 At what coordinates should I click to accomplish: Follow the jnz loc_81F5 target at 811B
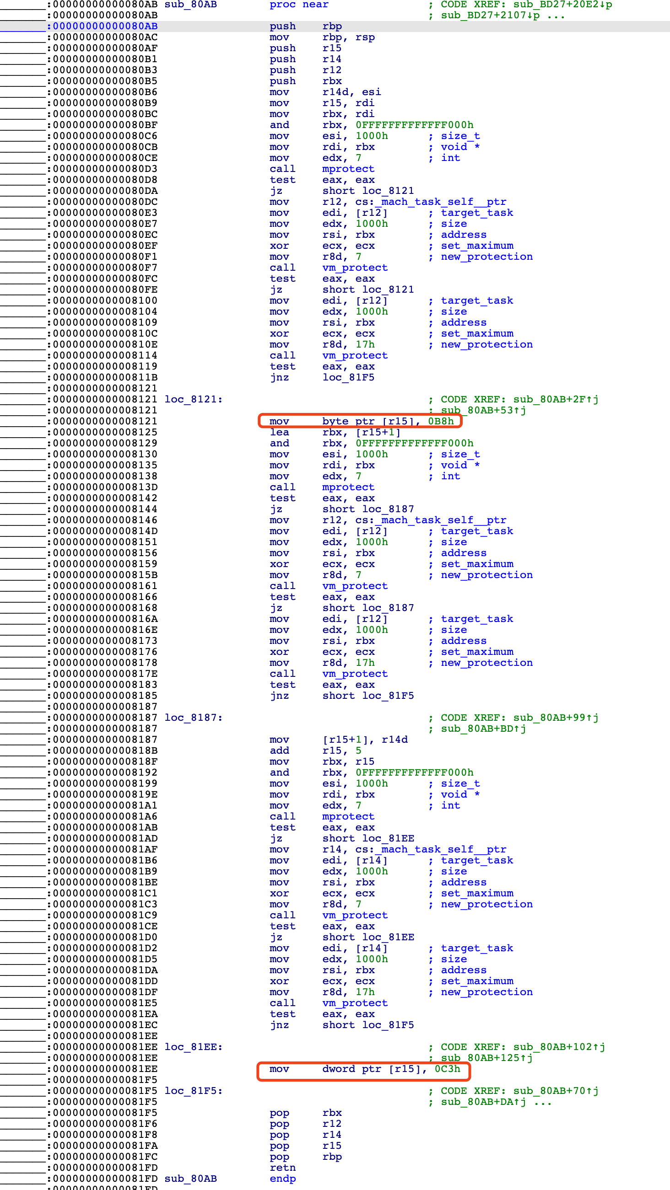click(348, 377)
